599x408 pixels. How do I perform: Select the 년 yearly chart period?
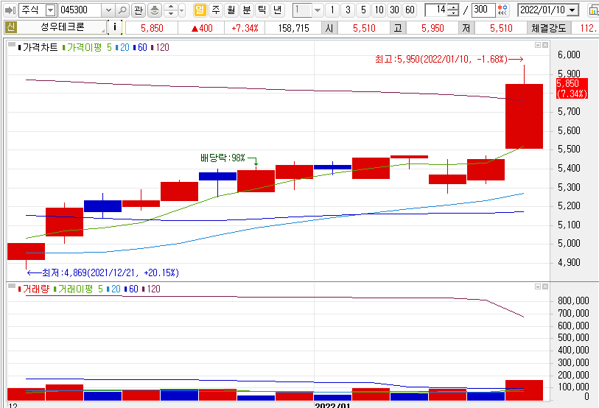pos(278,10)
